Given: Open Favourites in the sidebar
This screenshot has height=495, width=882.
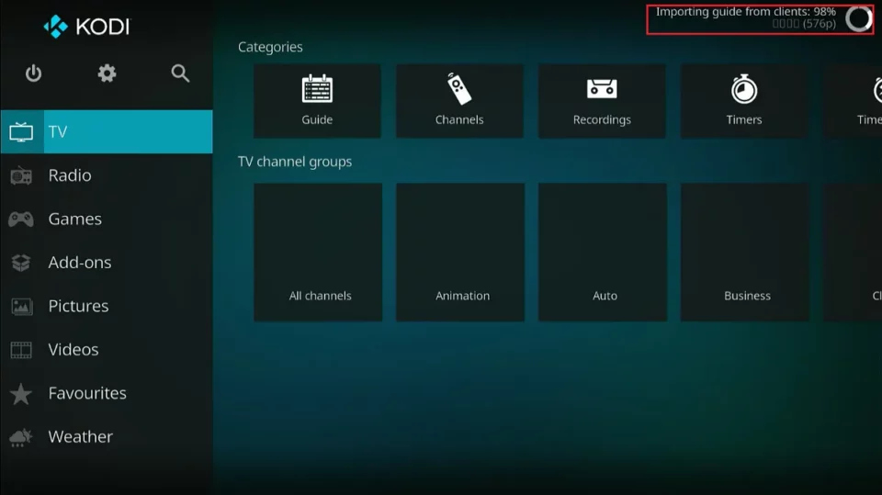Looking at the screenshot, I should [x=107, y=393].
